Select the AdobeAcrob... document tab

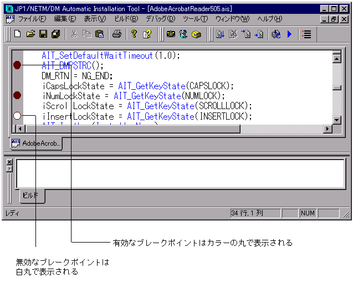[37, 143]
